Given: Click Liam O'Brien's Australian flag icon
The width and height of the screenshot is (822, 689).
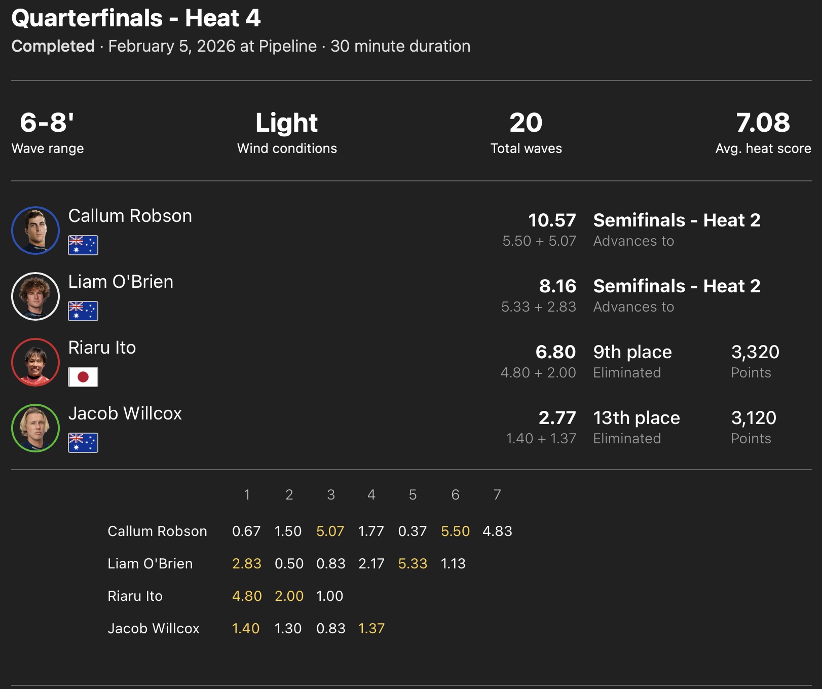Looking at the screenshot, I should [83, 311].
